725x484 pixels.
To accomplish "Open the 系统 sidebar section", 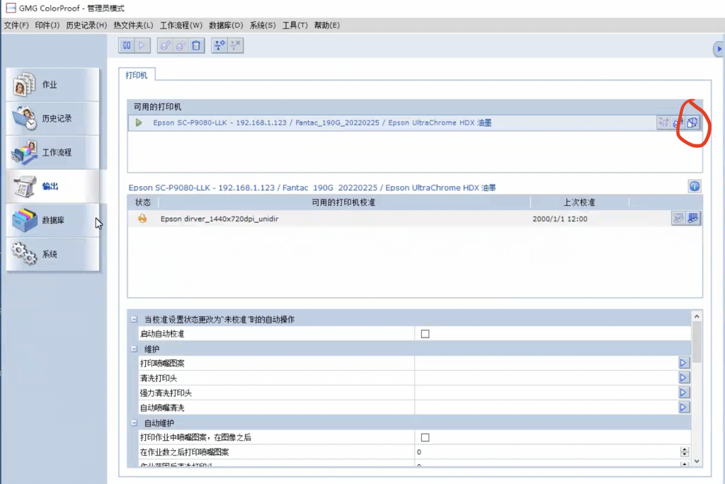I will (52, 254).
